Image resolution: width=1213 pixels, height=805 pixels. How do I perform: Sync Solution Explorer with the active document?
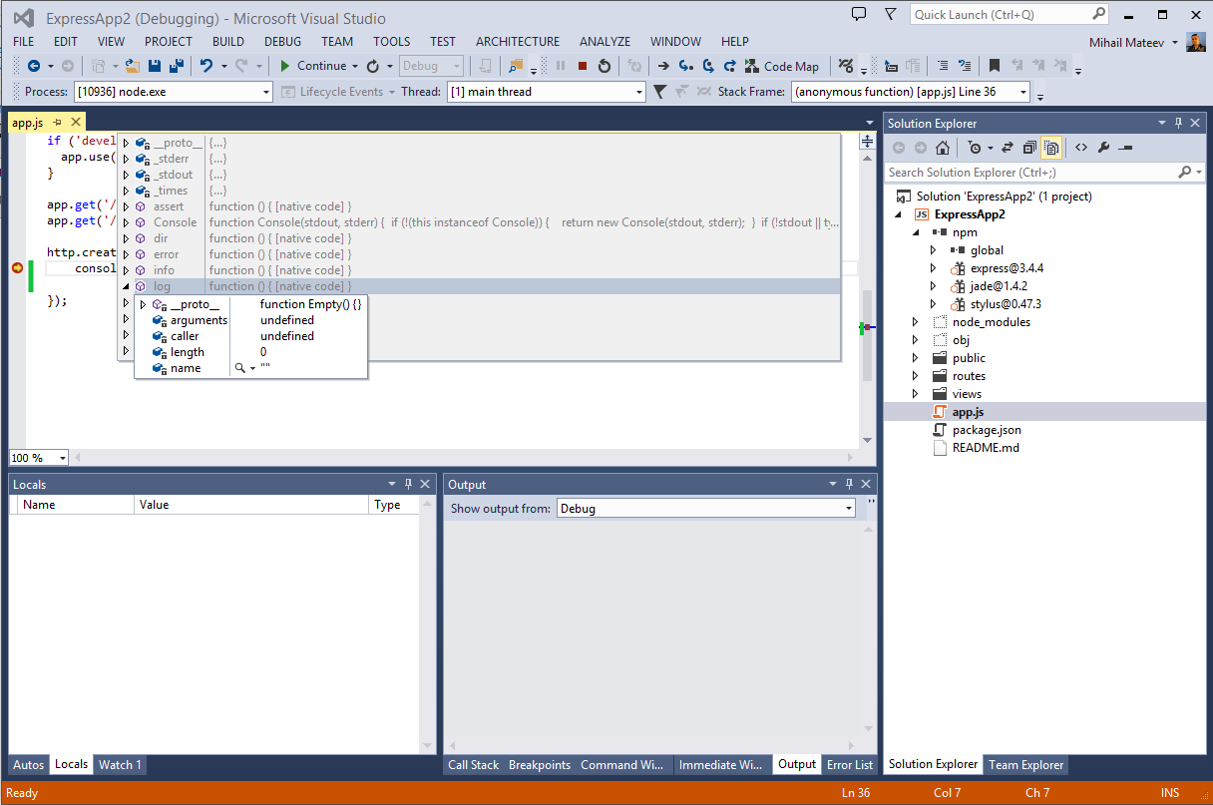click(x=1008, y=148)
